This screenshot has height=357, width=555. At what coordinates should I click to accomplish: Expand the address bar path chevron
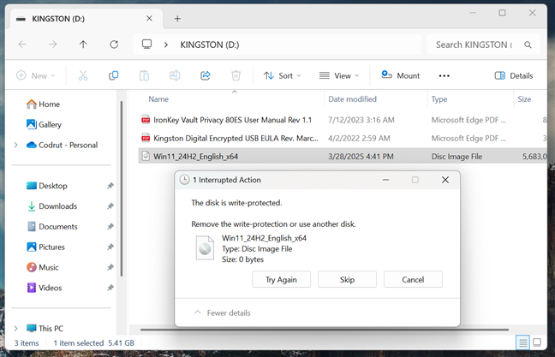click(165, 45)
